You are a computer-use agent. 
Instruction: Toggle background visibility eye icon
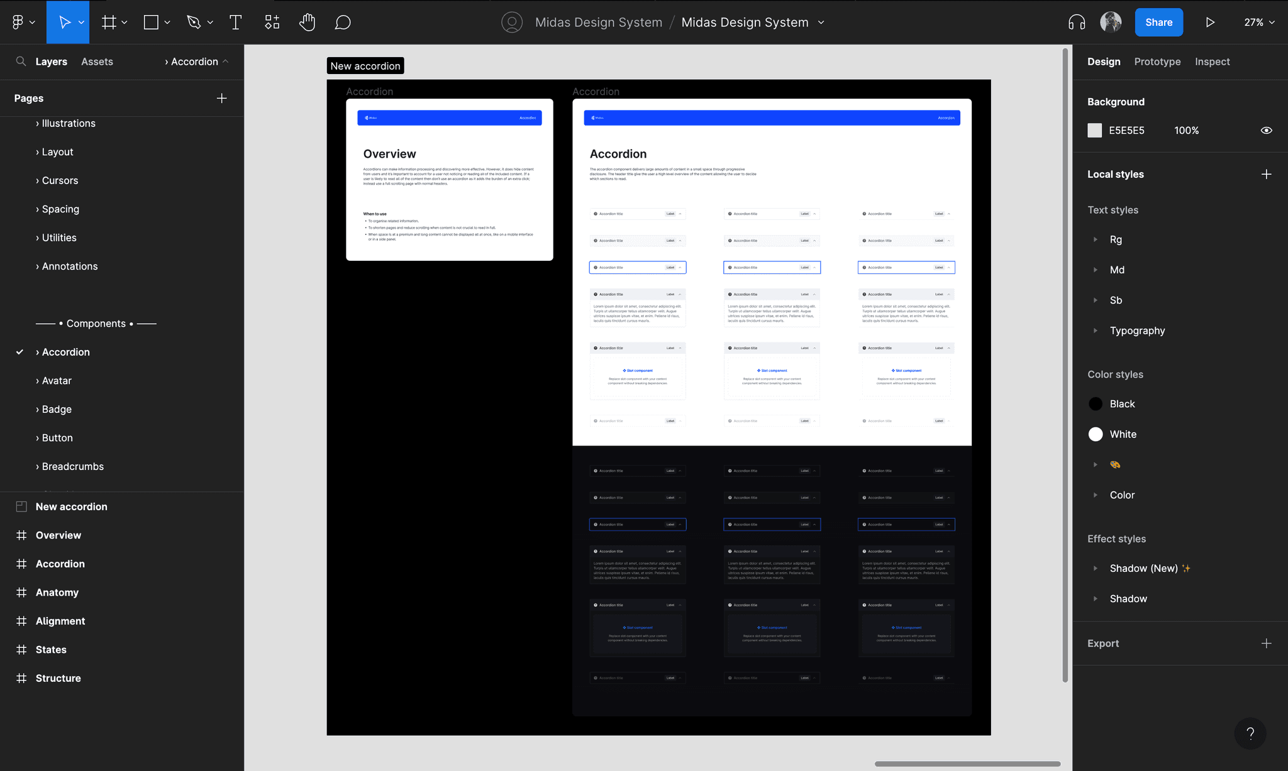1266,131
